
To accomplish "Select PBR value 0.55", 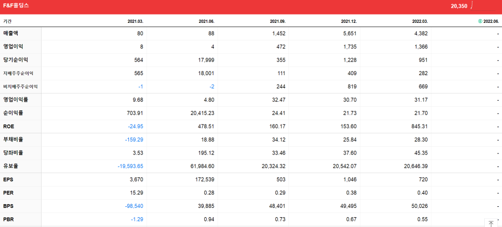I will [422, 220].
